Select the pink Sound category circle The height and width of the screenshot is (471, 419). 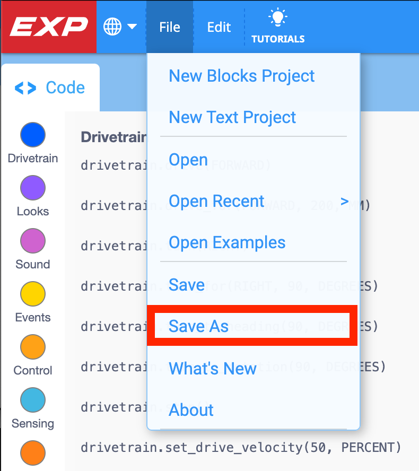pos(33,241)
